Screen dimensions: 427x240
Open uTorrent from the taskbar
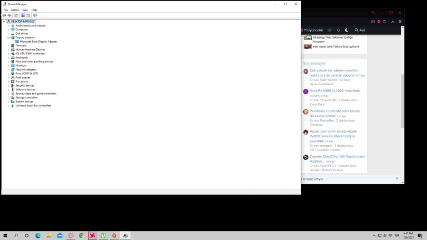pos(103,236)
